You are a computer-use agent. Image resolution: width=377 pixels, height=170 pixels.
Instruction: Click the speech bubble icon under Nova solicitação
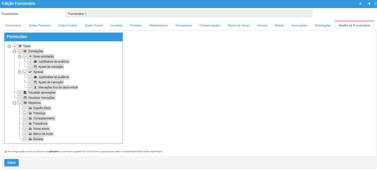[x=35, y=62]
